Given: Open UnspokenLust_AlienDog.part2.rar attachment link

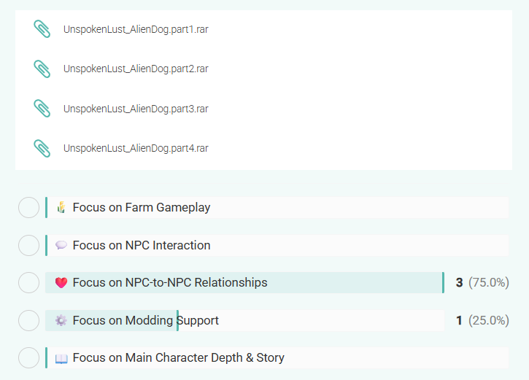Looking at the screenshot, I should 136,69.
